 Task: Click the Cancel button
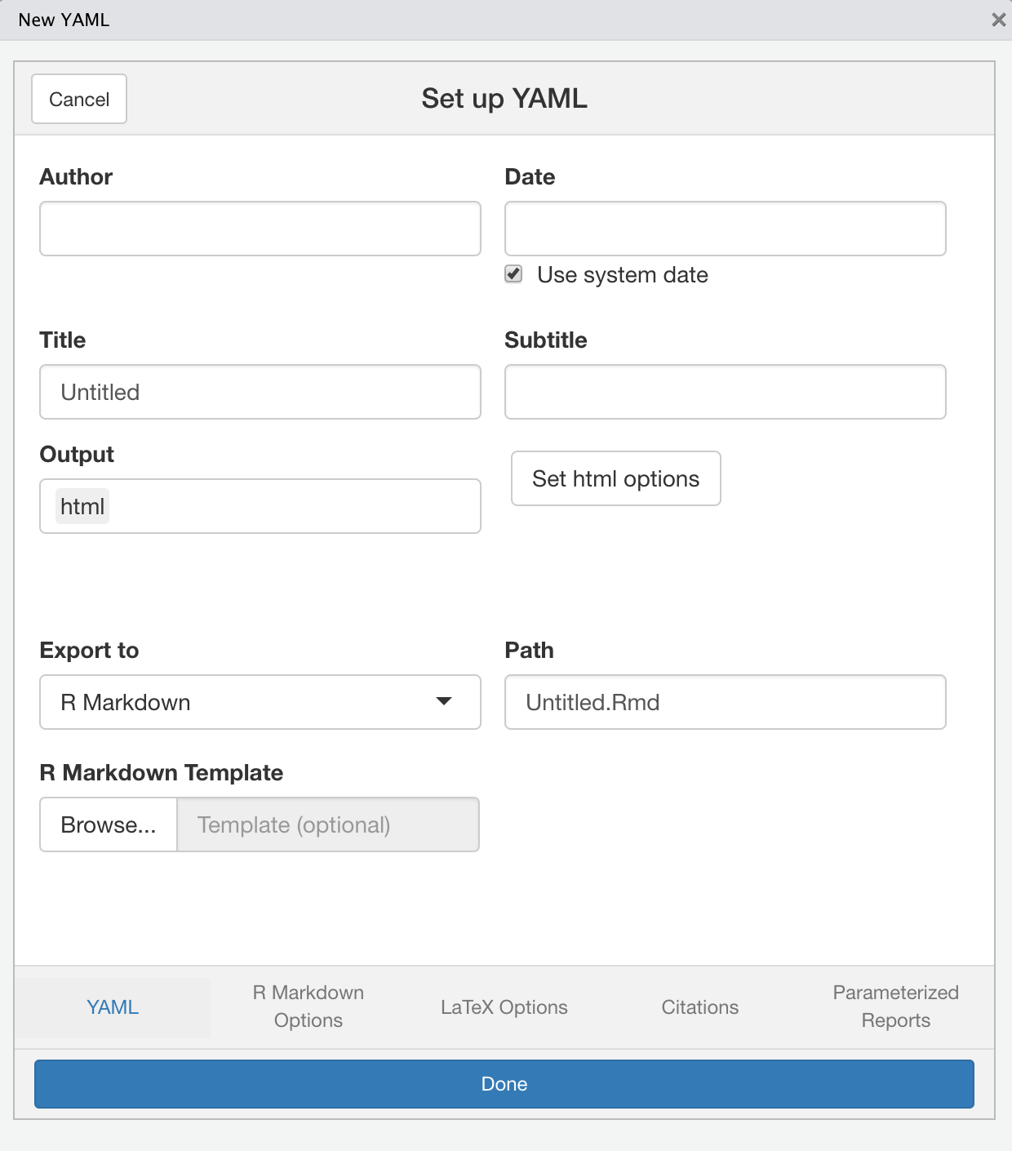click(x=79, y=99)
